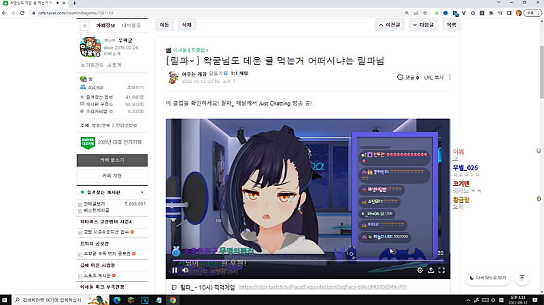Toggle Chrome side panel
This screenshot has height=305, width=544.
pyautogui.click(x=509, y=13)
